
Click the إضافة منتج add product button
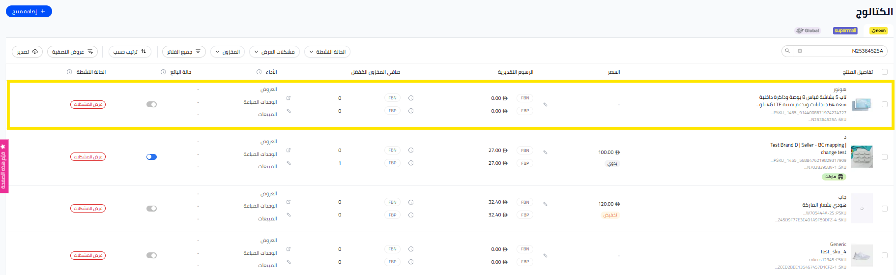click(x=29, y=11)
